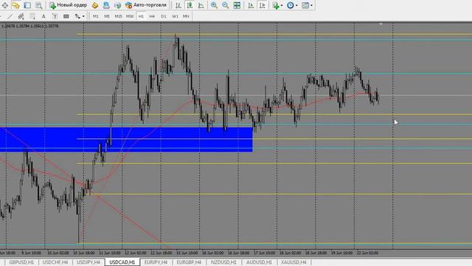Expand the templates dropdown arrow
The image size is (472, 266).
pos(311,5)
